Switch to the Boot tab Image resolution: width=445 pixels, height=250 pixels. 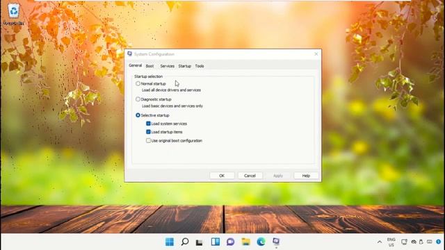tap(149, 66)
